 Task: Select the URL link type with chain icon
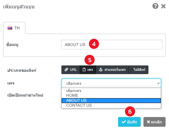pyautogui.click(x=71, y=70)
